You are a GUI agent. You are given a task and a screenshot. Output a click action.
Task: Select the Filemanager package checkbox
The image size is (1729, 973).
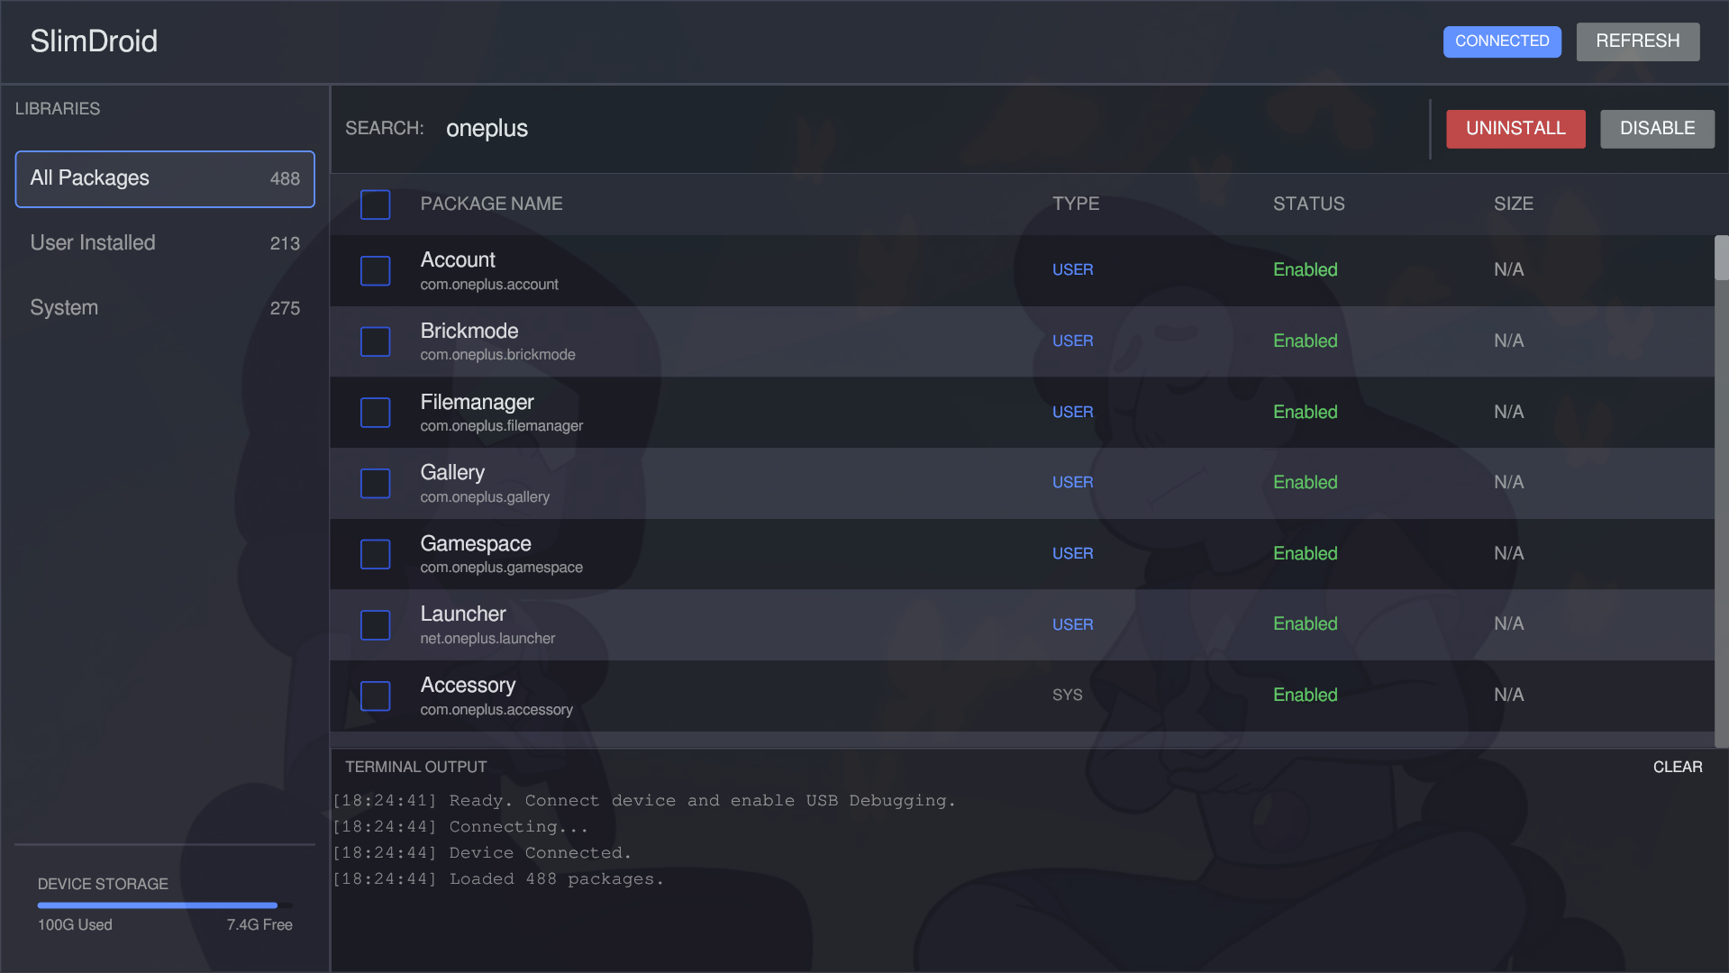pyautogui.click(x=375, y=413)
